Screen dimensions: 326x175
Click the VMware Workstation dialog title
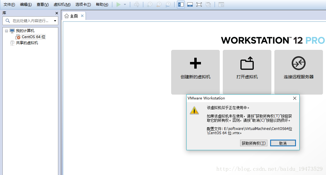[206, 98]
